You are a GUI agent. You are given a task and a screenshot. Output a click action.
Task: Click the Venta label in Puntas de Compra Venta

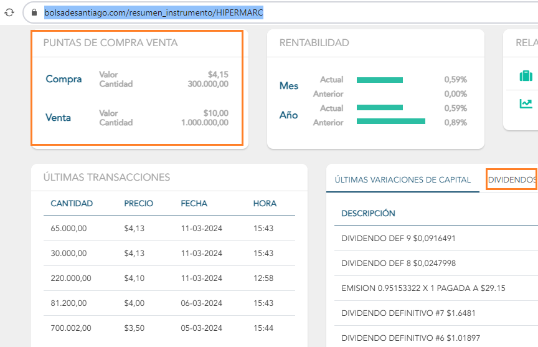[58, 118]
